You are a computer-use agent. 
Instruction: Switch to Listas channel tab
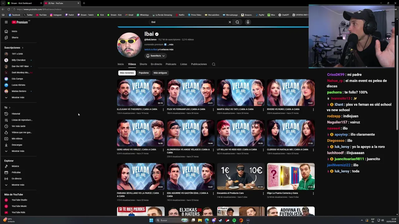184,64
